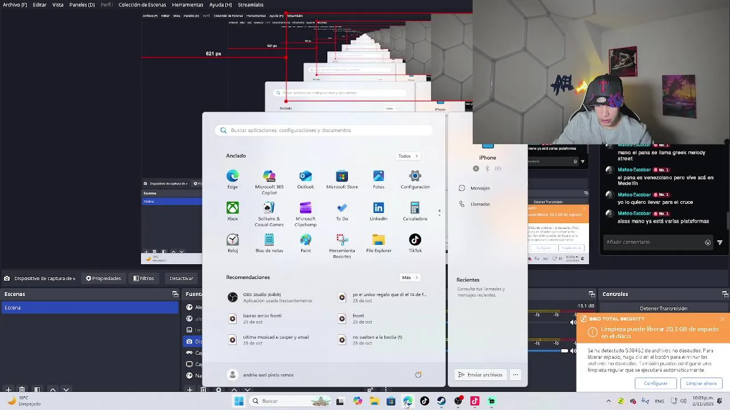The image size is (730, 410).
Task: Click Enviar archivos button
Action: pos(480,375)
